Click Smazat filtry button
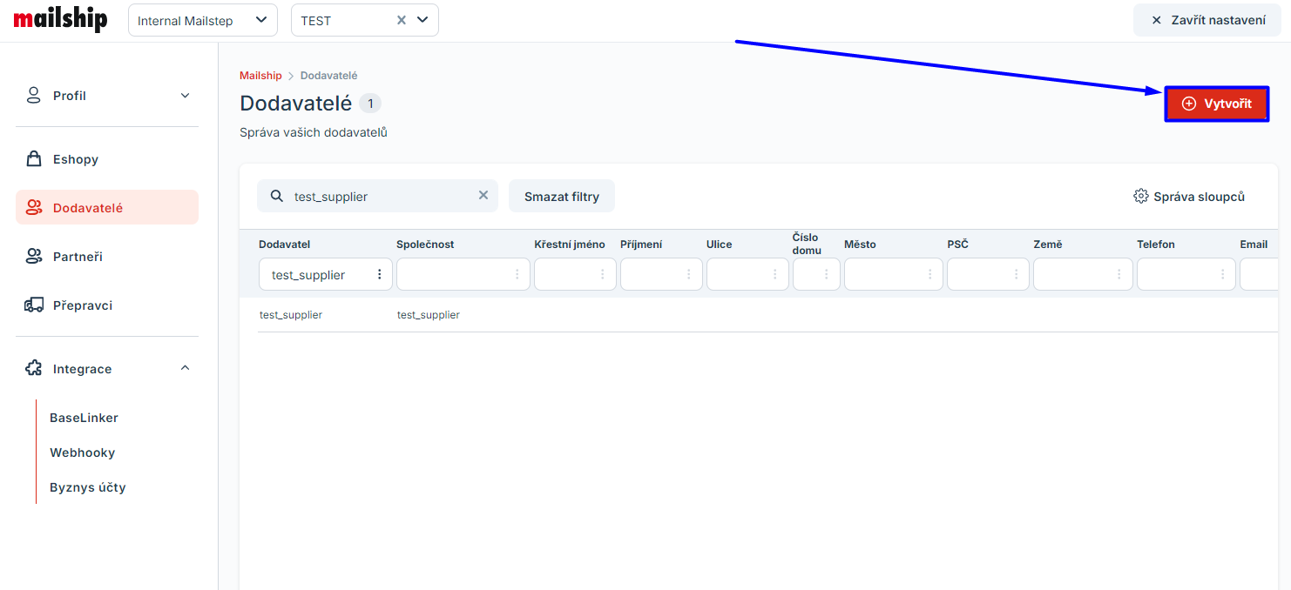1291x590 pixels. 562,197
